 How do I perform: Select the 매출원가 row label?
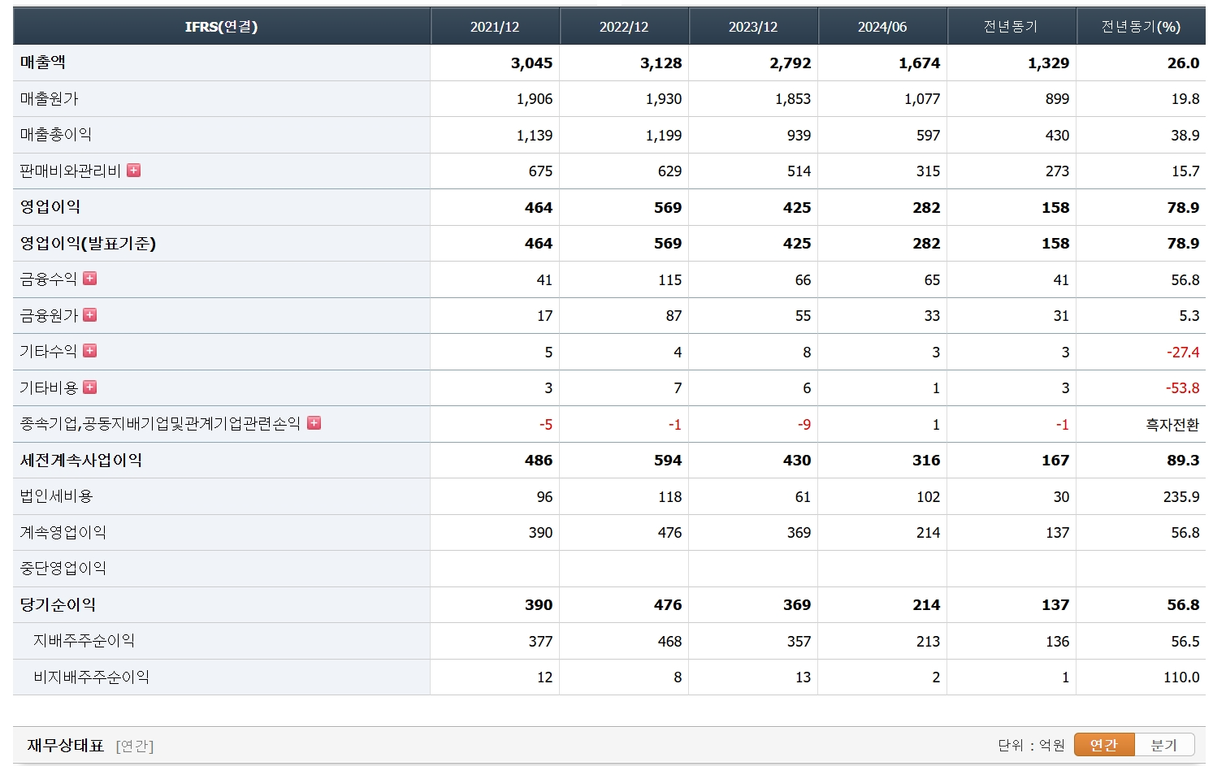[x=50, y=99]
